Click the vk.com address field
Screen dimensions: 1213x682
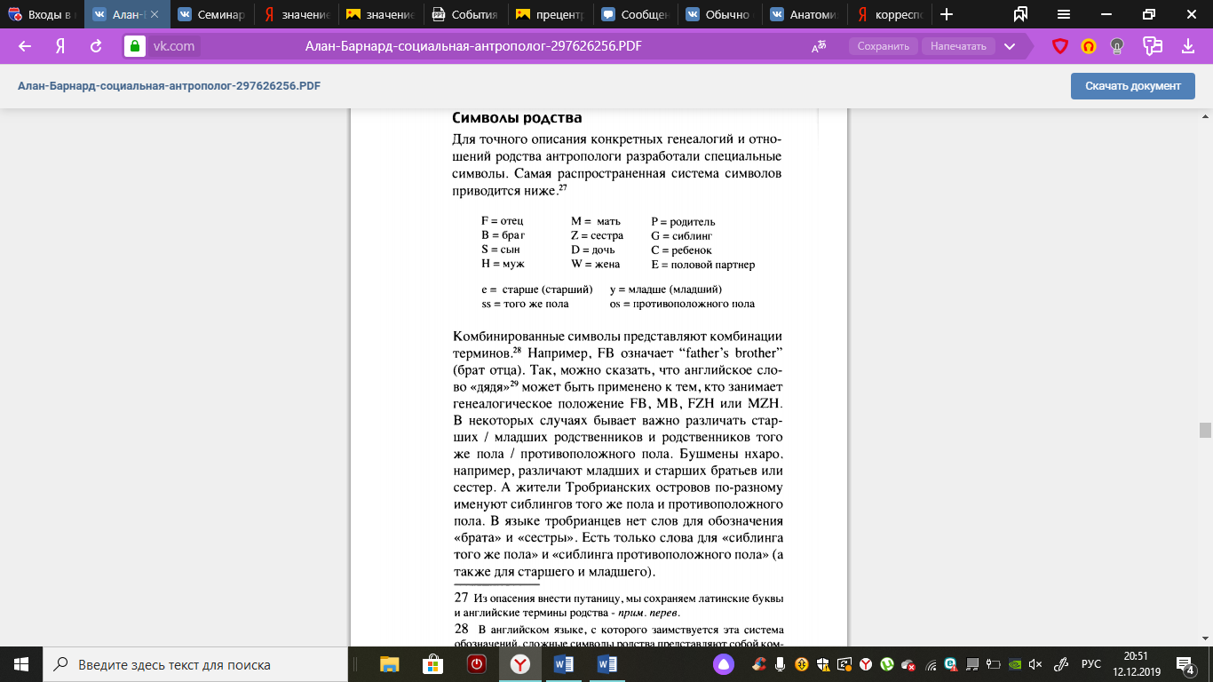174,46
